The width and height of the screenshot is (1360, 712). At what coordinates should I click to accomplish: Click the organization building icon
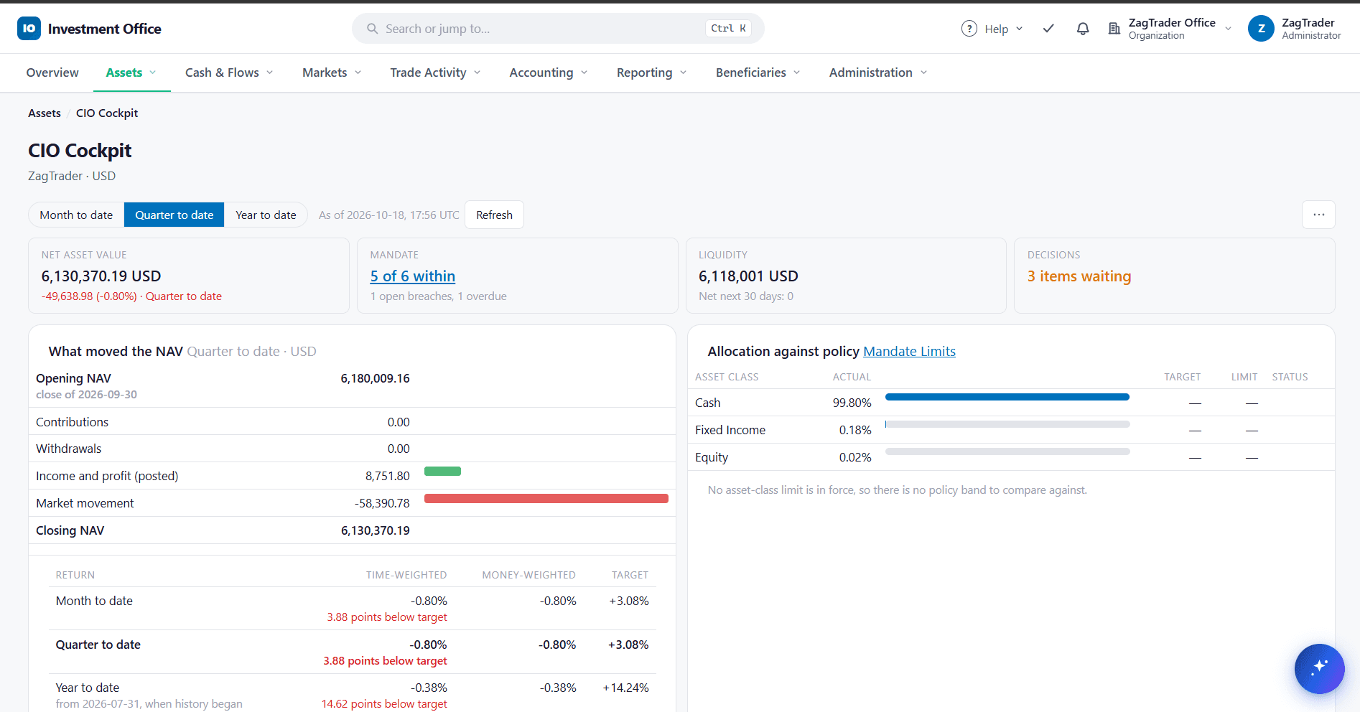coord(1114,29)
